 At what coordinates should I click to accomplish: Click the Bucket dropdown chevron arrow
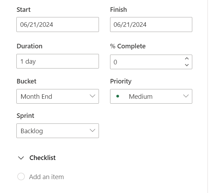[92, 96]
